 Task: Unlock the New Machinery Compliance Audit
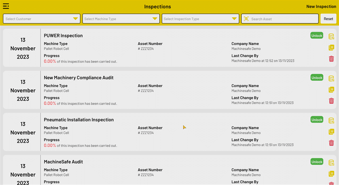pyautogui.click(x=317, y=78)
